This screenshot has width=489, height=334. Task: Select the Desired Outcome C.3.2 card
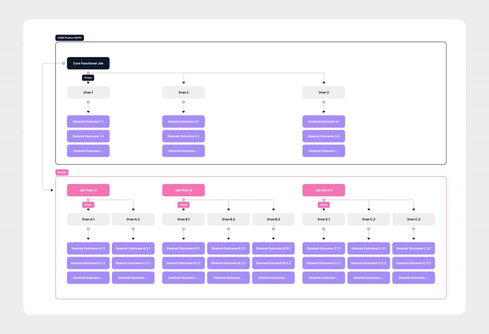pos(413,263)
